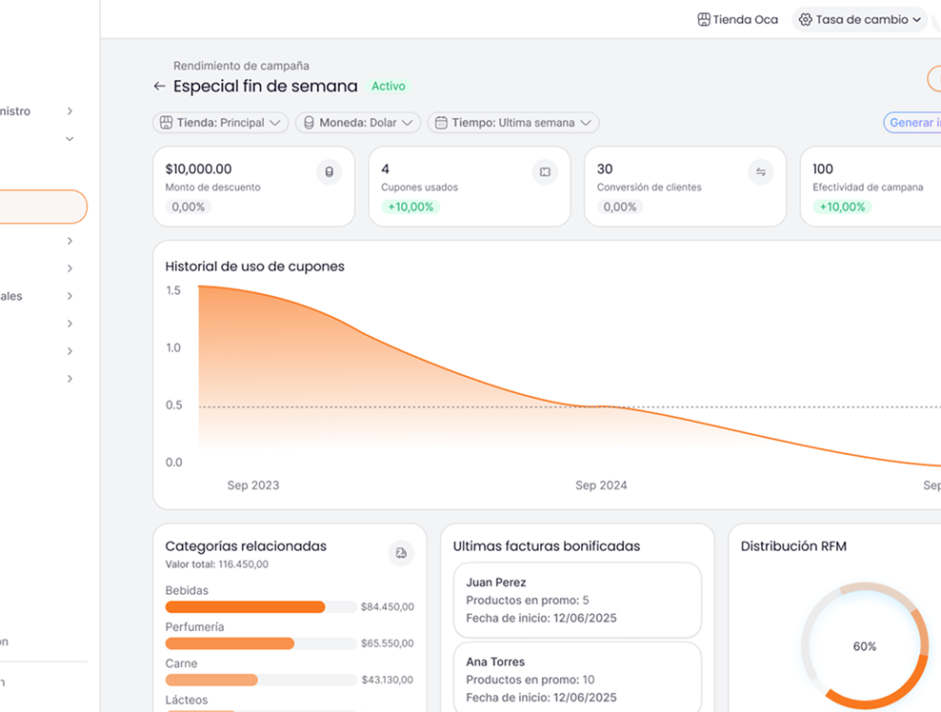Image resolution: width=941 pixels, height=712 pixels.
Task: Click the Generar button on the right
Action: click(912, 123)
